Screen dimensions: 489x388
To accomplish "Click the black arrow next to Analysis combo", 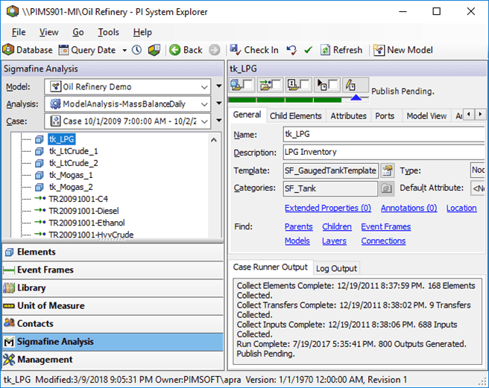I will pos(219,104).
